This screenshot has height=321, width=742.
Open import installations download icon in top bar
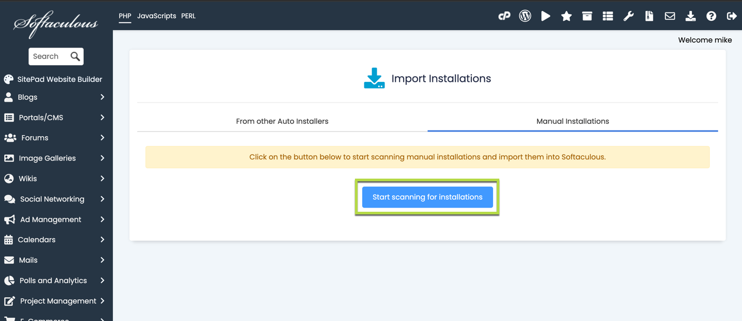690,16
